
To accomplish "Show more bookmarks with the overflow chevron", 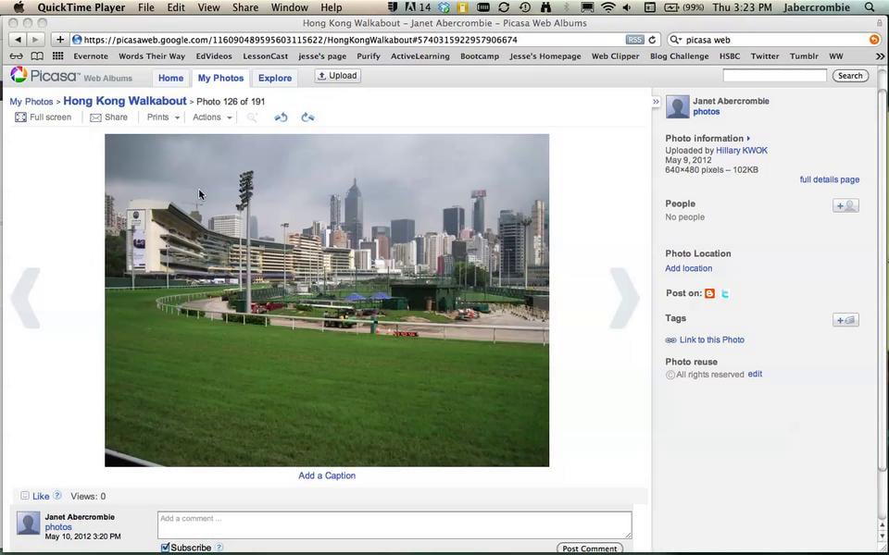I will coord(880,56).
